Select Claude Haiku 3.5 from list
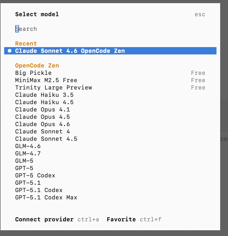228x236 pixels. tap(44, 95)
